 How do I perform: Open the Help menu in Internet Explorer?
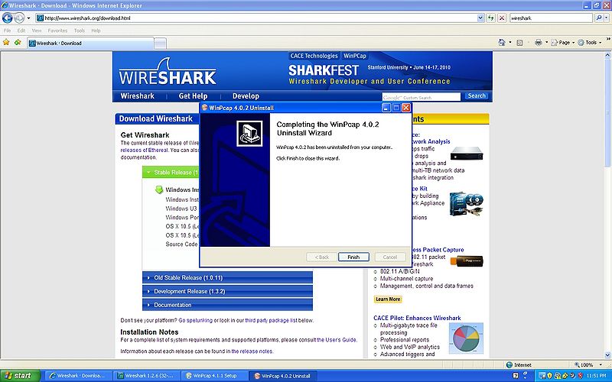(96, 31)
